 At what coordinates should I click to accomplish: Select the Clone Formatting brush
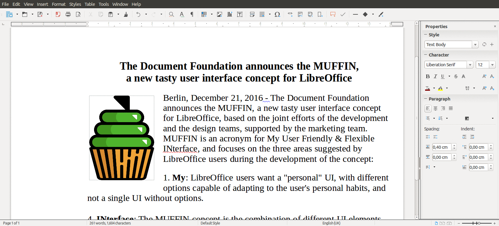126,14
